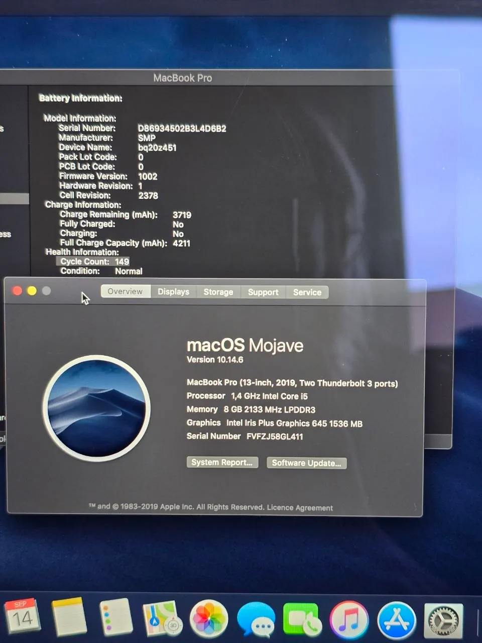Switch to the Displays tab

click(173, 292)
